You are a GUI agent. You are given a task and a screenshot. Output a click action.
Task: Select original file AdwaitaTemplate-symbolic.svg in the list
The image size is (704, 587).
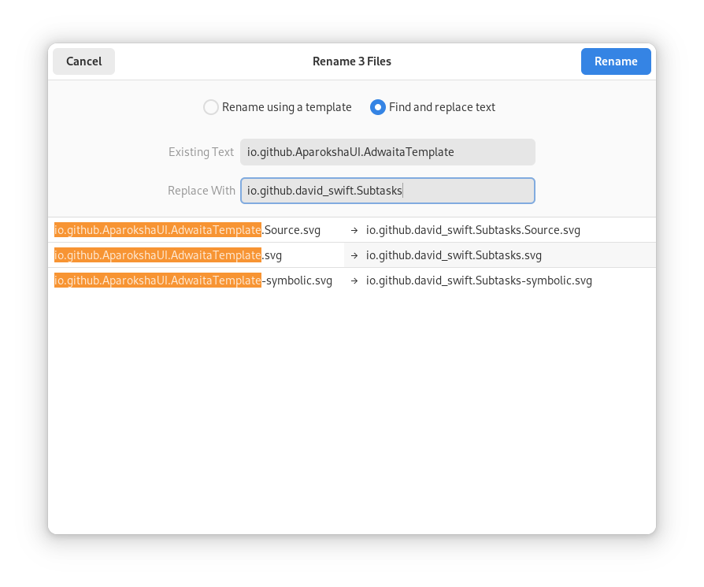point(193,280)
